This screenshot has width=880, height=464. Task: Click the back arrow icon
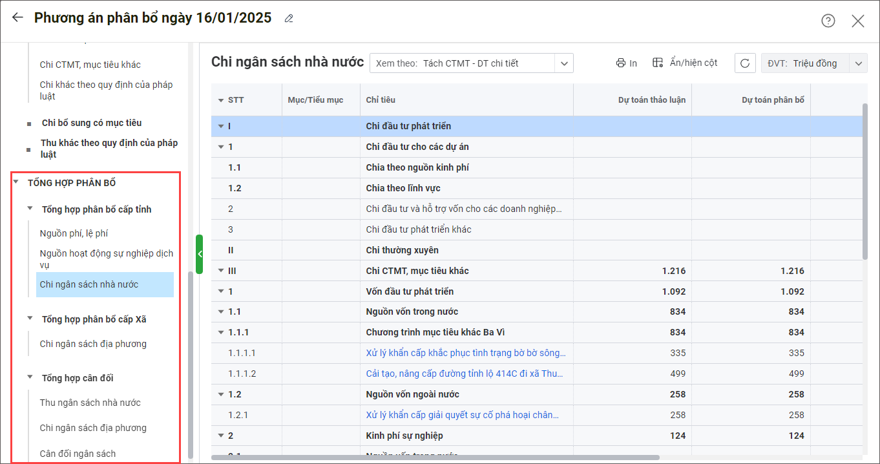(17, 18)
